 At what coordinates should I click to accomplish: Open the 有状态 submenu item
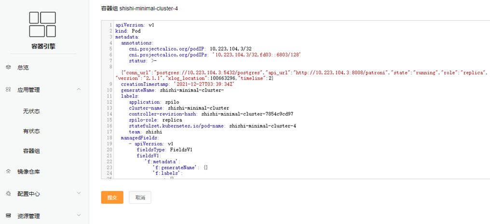tap(31, 131)
